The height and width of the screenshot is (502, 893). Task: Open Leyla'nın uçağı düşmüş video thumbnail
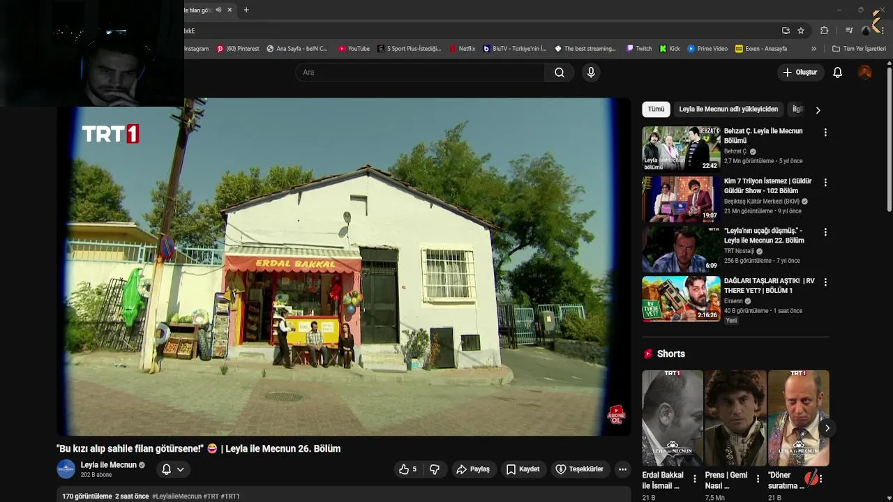pyautogui.click(x=681, y=249)
